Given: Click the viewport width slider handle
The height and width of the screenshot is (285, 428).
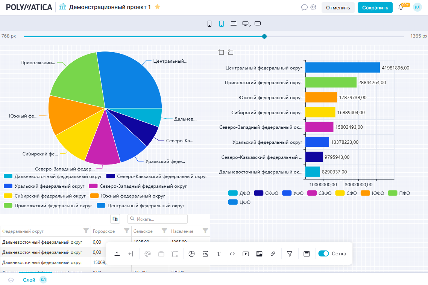Looking at the screenshot, I should click(264, 36).
